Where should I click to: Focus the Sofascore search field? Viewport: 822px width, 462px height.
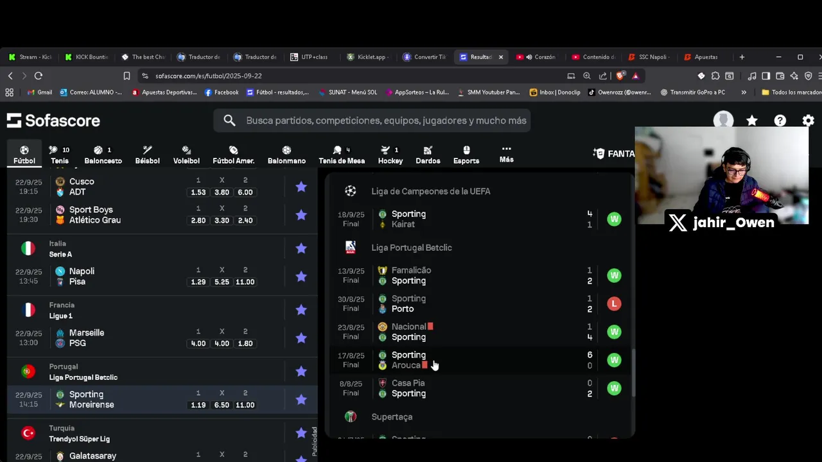click(x=372, y=121)
